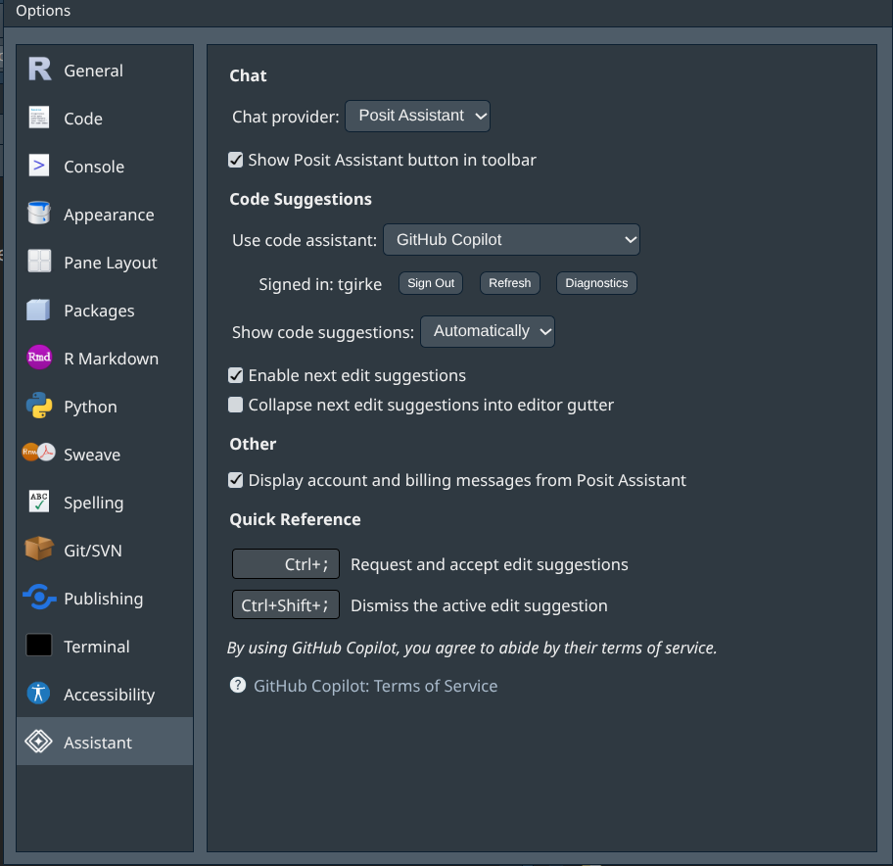Viewport: 893px width, 866px height.
Task: Click the Code Suggestions section heading
Action: coord(301,199)
